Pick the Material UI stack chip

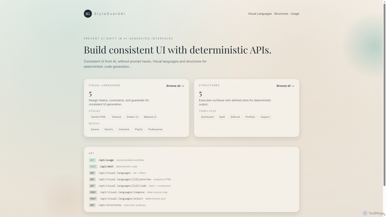(150, 117)
